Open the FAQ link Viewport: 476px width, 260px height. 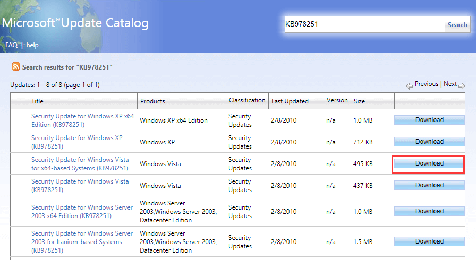point(12,45)
